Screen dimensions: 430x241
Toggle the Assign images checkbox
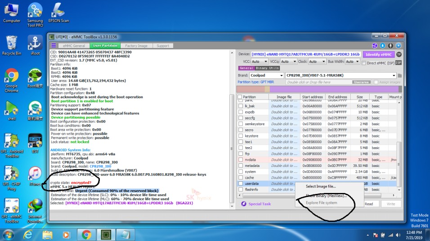[x=376, y=82]
